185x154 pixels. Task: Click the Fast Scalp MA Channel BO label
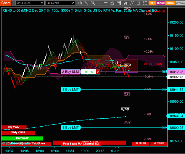81,144
